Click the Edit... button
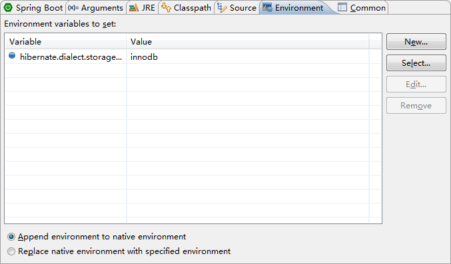Image resolution: width=451 pixels, height=264 pixels. click(x=416, y=84)
